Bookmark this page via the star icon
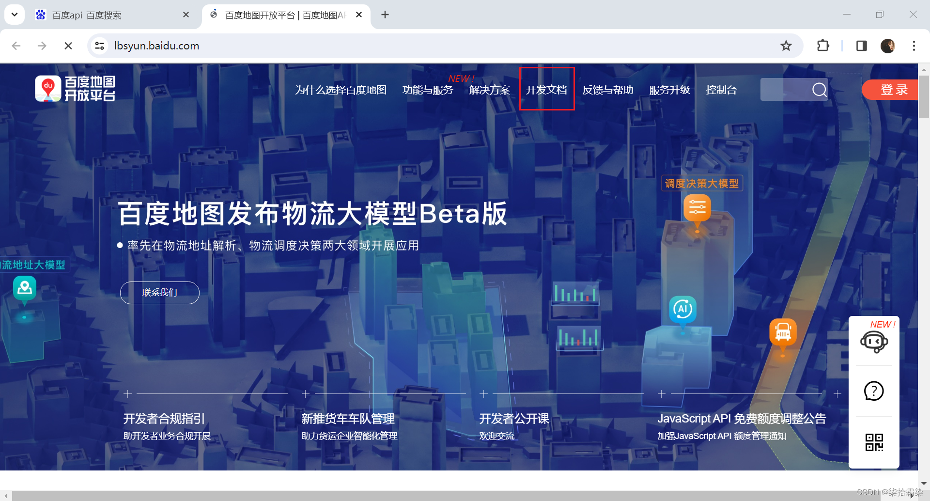The image size is (930, 501). pos(786,46)
